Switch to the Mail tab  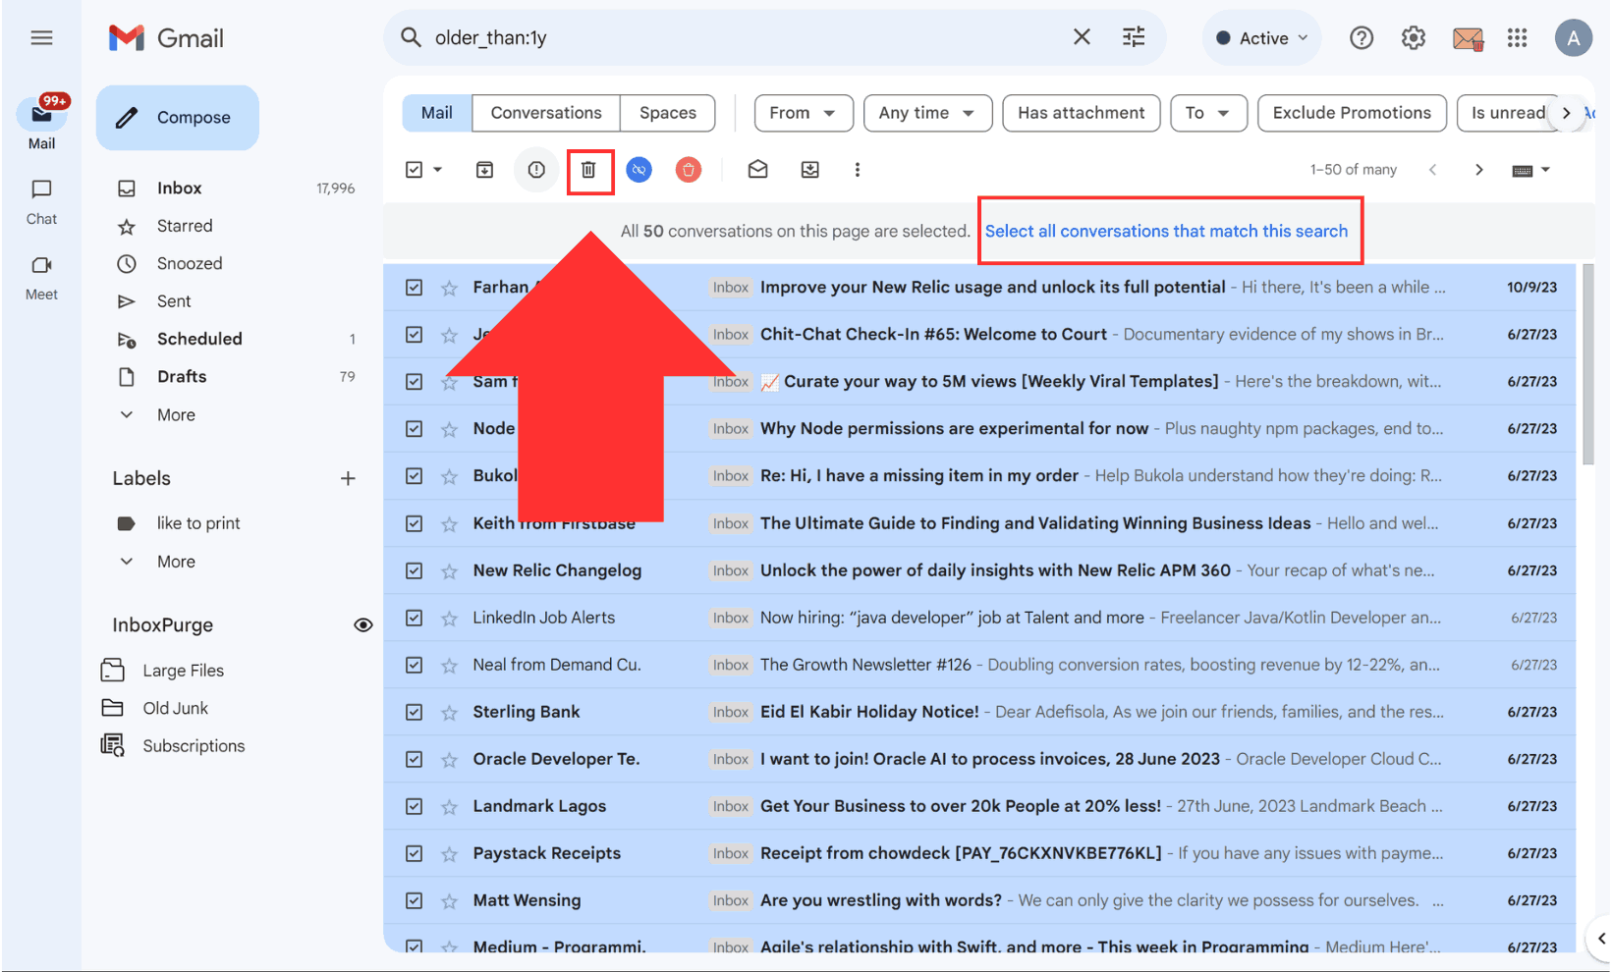[x=437, y=113]
